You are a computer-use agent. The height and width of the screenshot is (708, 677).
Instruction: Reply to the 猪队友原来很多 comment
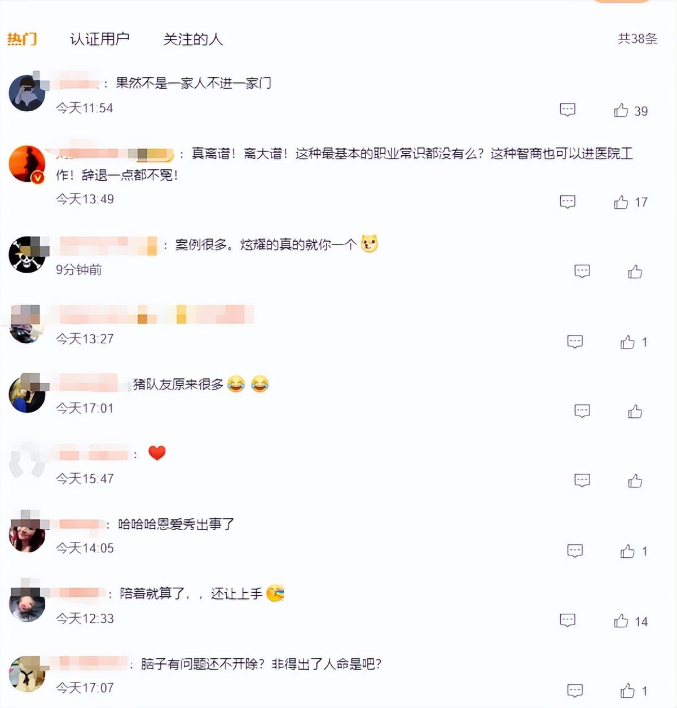(582, 410)
